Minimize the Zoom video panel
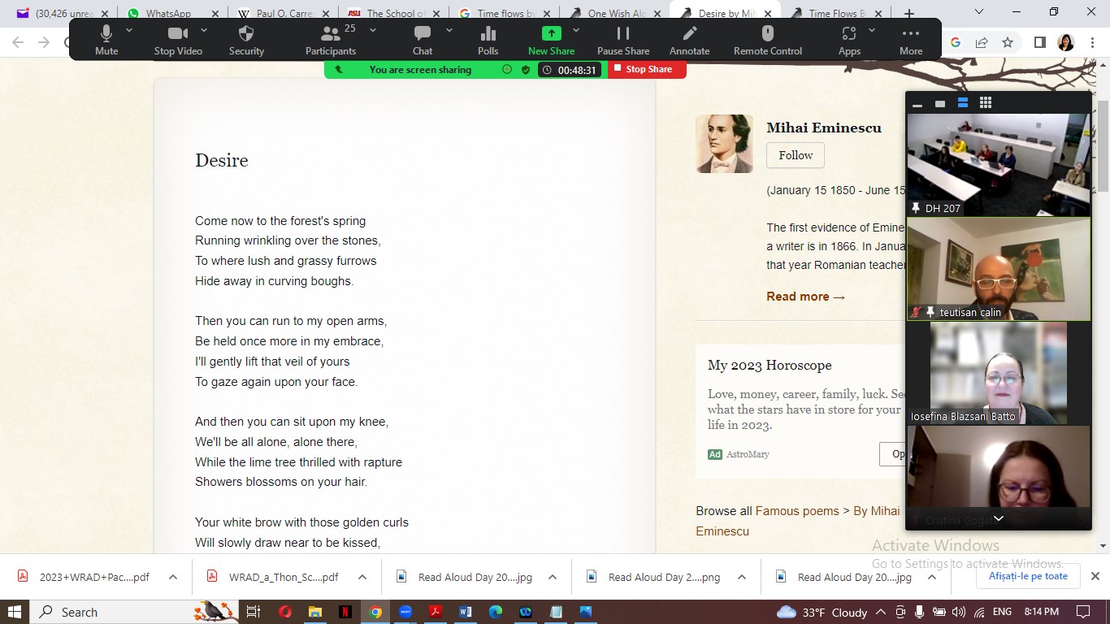This screenshot has height=624, width=1110. point(917,103)
